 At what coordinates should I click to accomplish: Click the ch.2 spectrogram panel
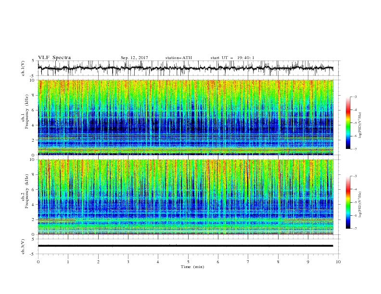click(x=185, y=197)
